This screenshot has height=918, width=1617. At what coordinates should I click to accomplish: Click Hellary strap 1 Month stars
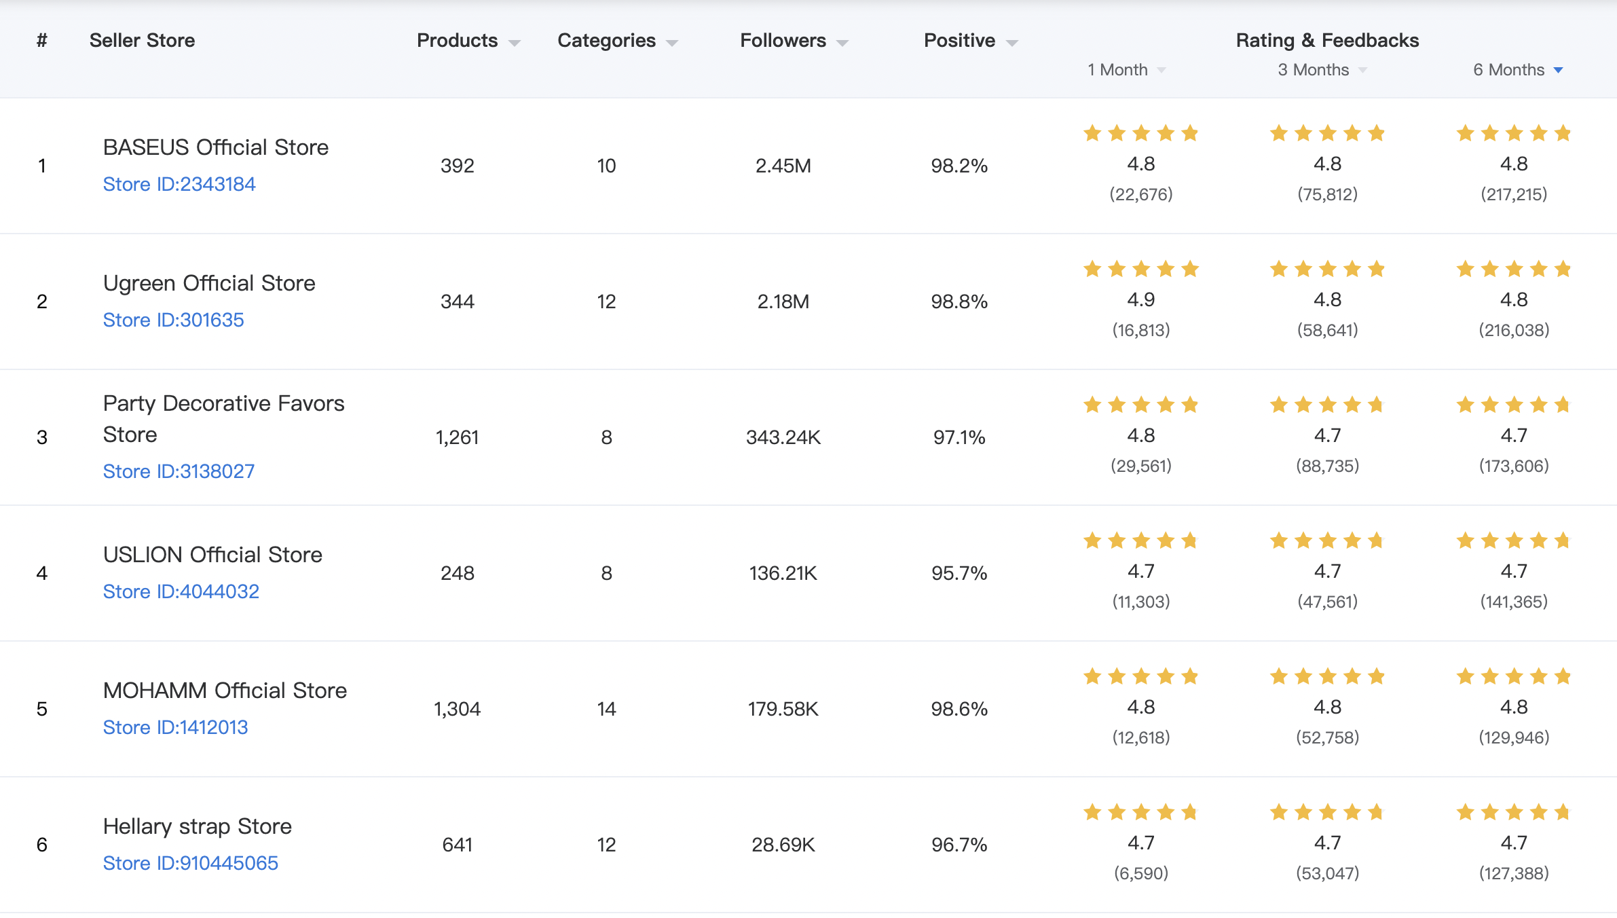tap(1141, 812)
